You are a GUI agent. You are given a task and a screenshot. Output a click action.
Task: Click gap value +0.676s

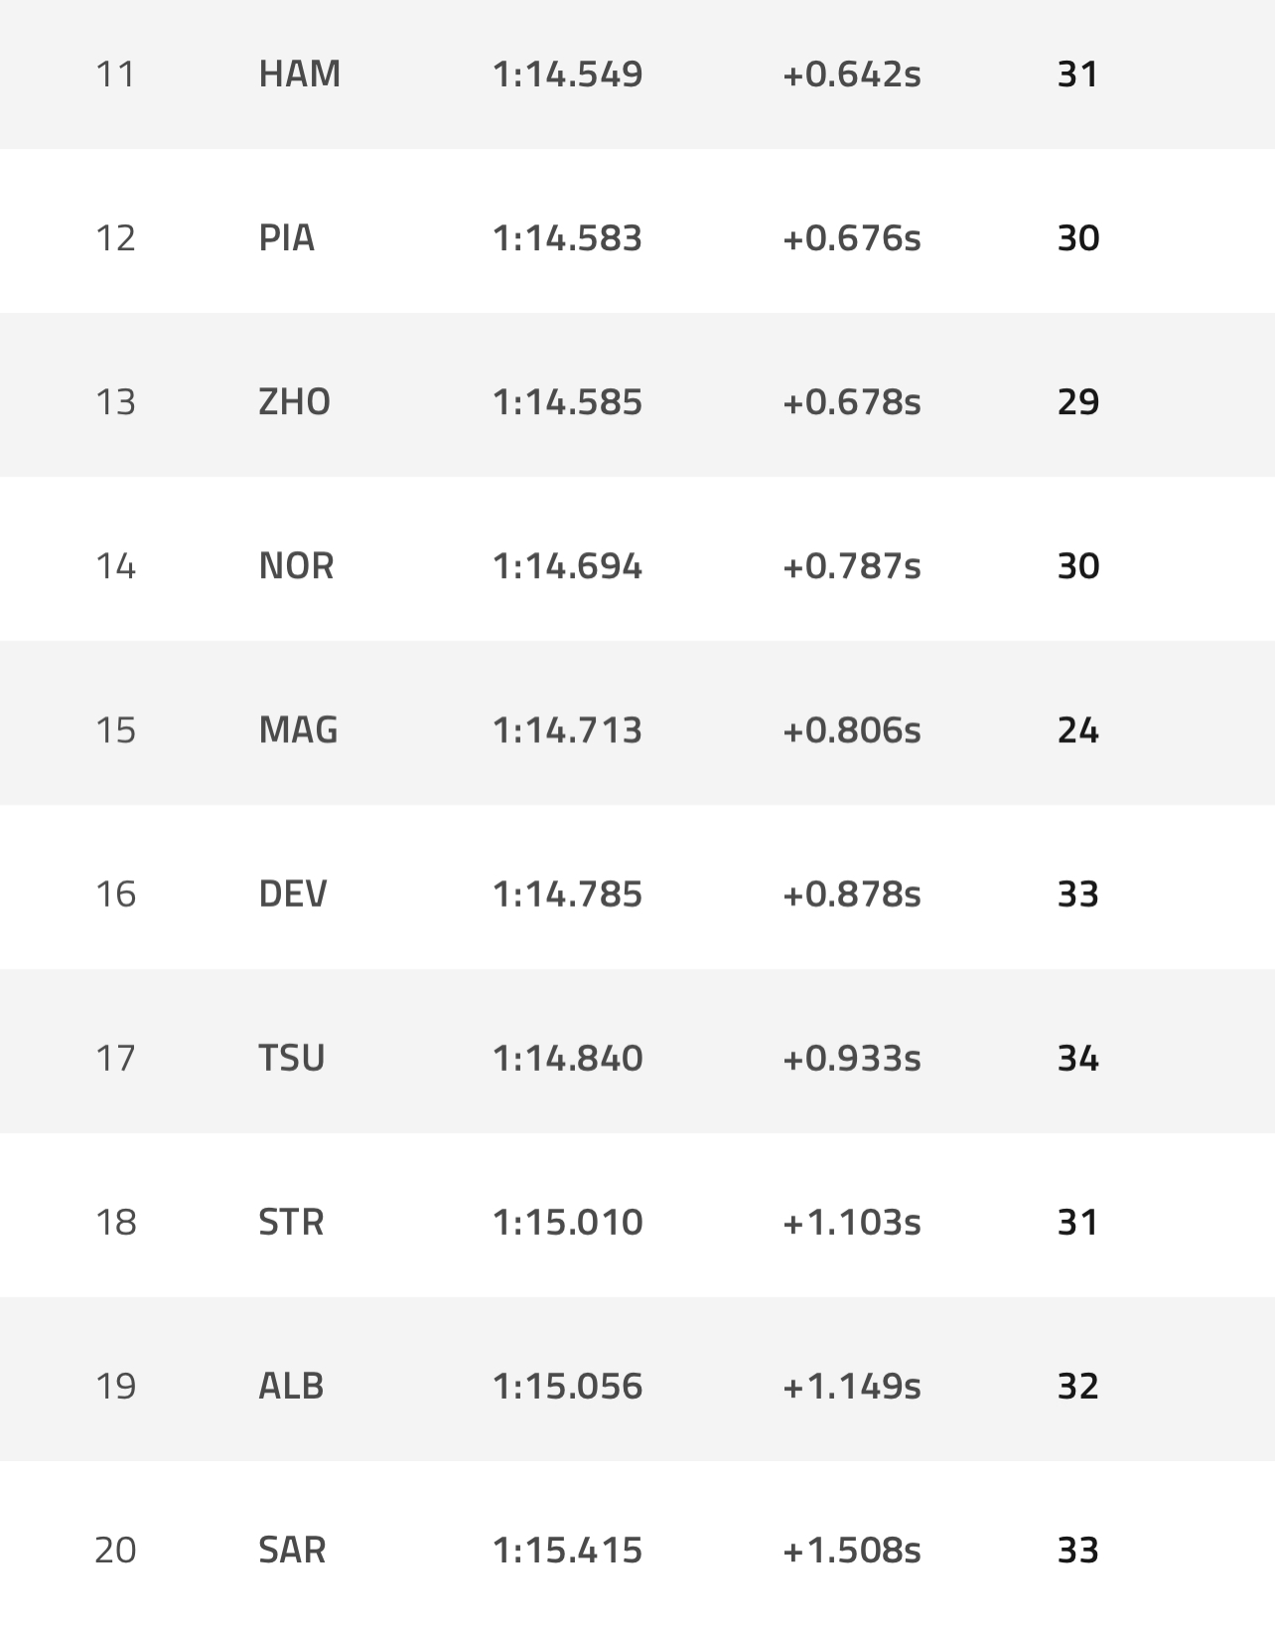pos(851,238)
